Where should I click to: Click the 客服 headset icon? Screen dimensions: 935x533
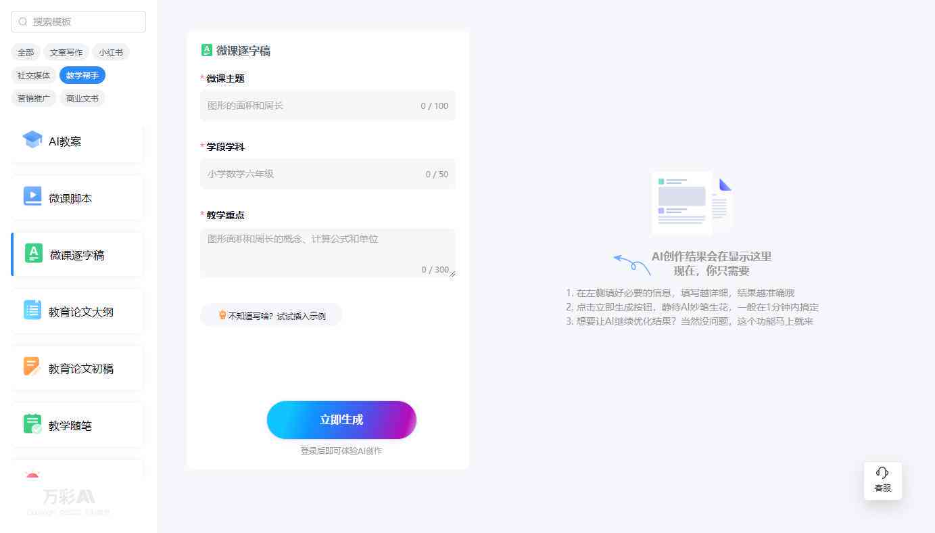click(x=882, y=473)
